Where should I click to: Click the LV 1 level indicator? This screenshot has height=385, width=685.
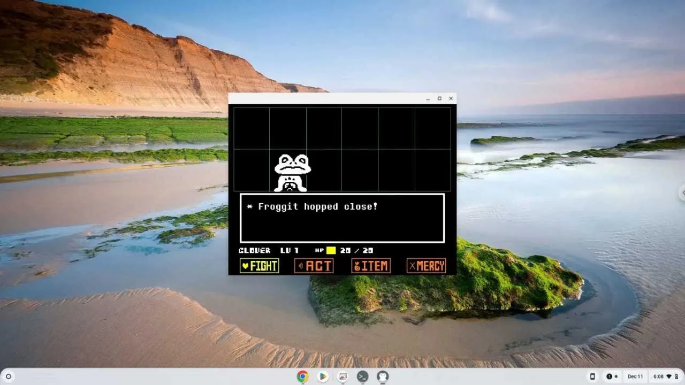click(x=290, y=250)
